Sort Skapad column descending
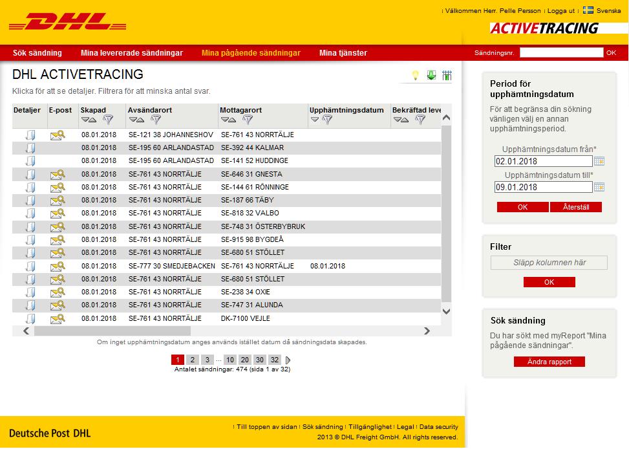The image size is (629, 449). 85,120
